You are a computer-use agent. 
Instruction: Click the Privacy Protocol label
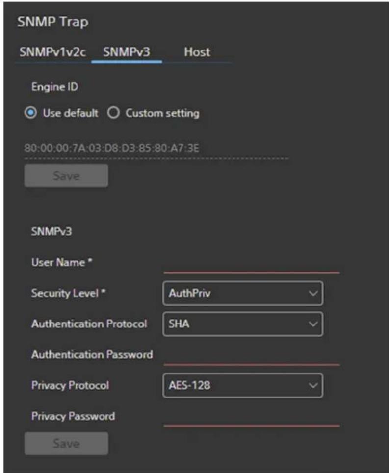coord(70,385)
